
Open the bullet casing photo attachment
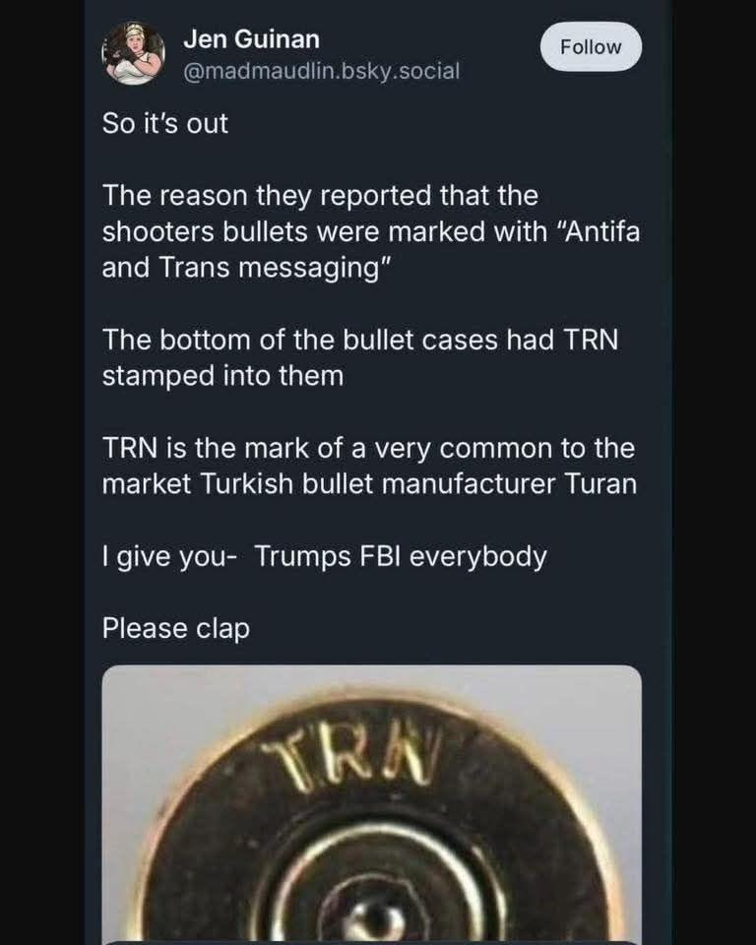pyautogui.click(x=372, y=804)
